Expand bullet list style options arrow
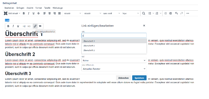209x99 pixels. [x=153, y=13]
